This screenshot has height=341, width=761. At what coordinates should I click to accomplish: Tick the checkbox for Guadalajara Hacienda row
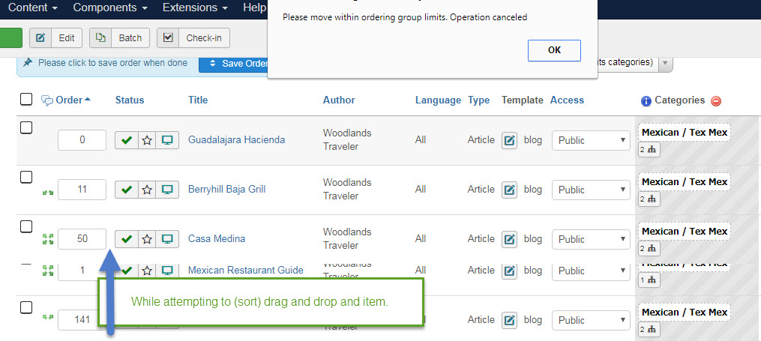pyautogui.click(x=26, y=127)
